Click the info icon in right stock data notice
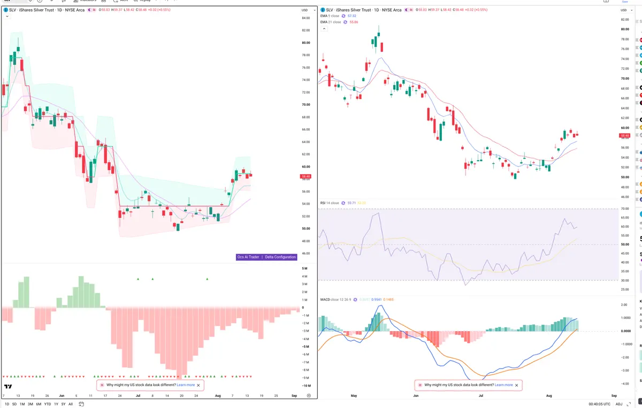 point(420,385)
